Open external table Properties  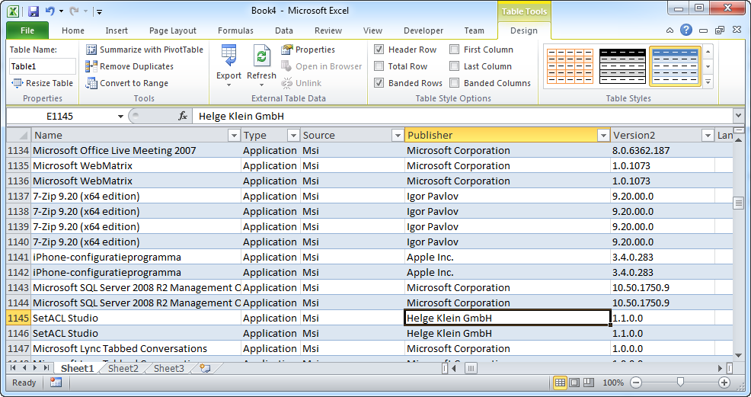pyautogui.click(x=308, y=50)
